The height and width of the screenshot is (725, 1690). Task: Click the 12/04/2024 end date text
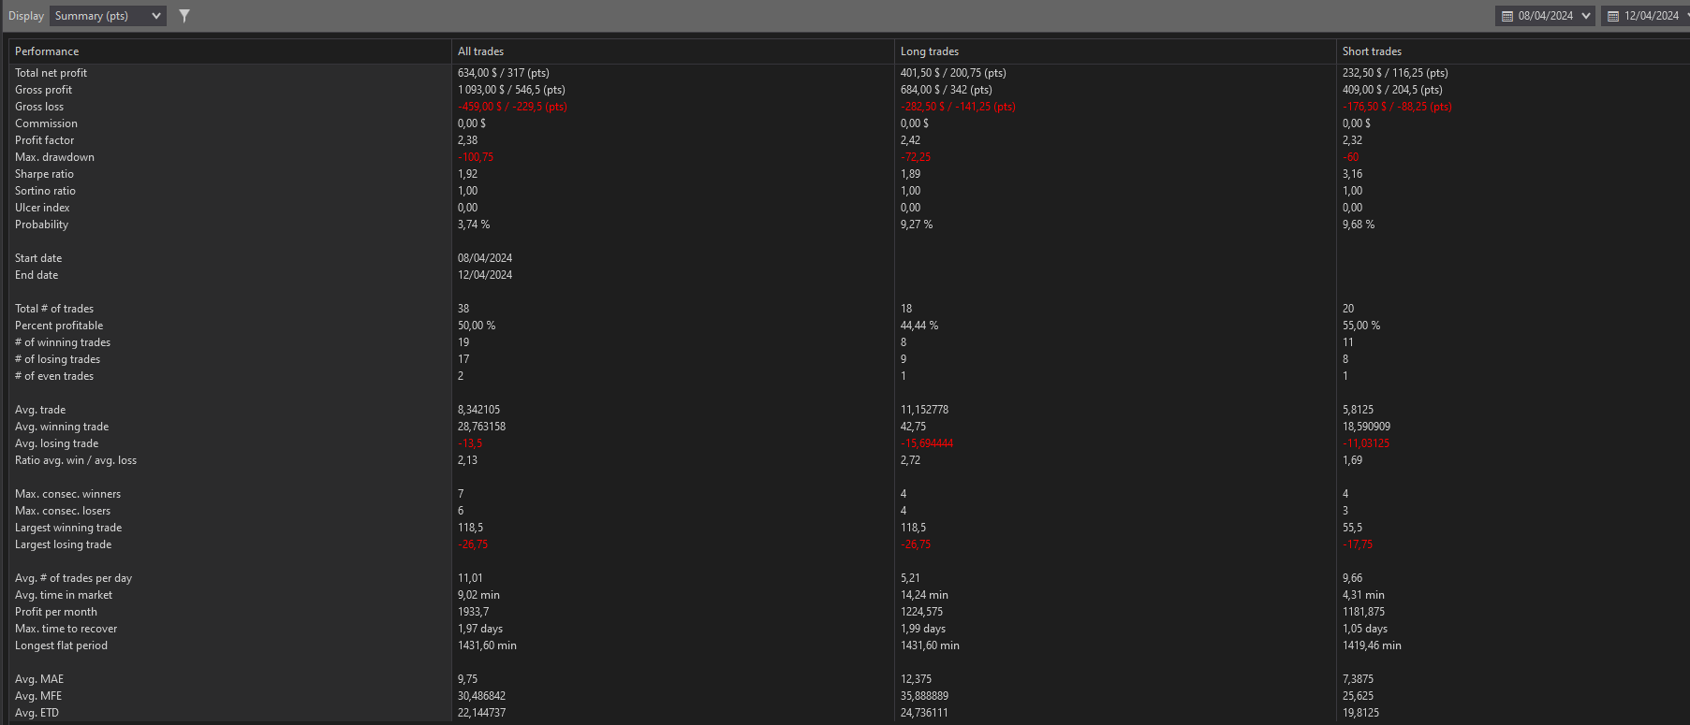pyautogui.click(x=1652, y=16)
